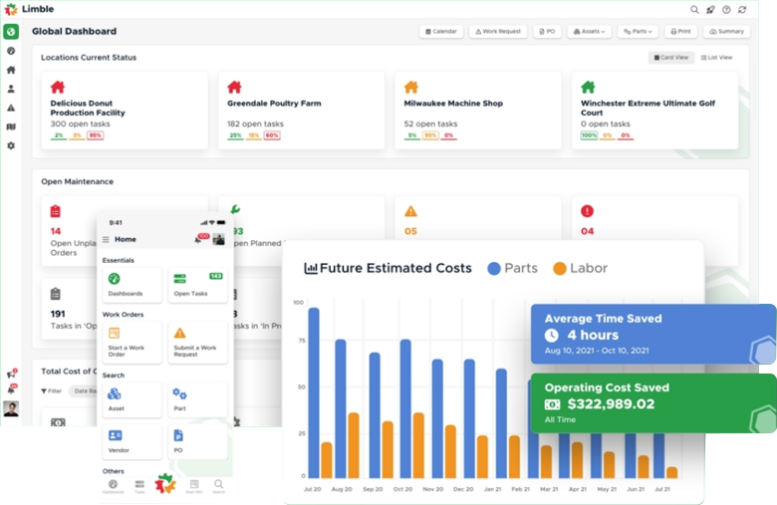Switch to Card View
Viewport: 777px width, 505px height.
(671, 58)
